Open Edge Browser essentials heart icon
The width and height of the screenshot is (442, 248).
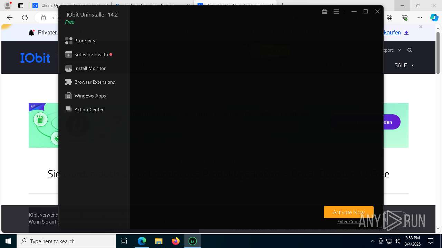[x=405, y=17]
